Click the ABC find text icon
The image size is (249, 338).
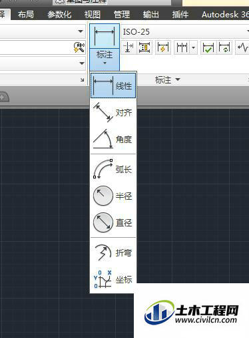[79, 47]
